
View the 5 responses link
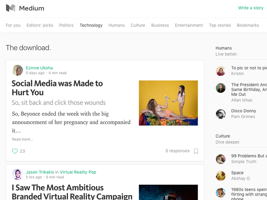coord(178,151)
